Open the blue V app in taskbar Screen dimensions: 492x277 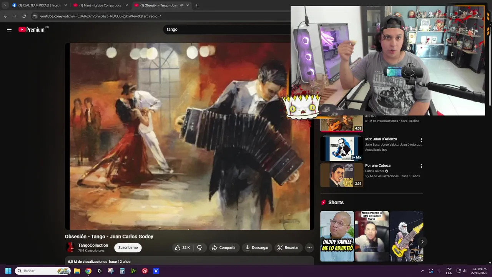(x=156, y=271)
